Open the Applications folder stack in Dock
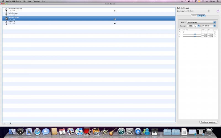Viewport: 221px width, 138px height. pyautogui.click(x=167, y=132)
